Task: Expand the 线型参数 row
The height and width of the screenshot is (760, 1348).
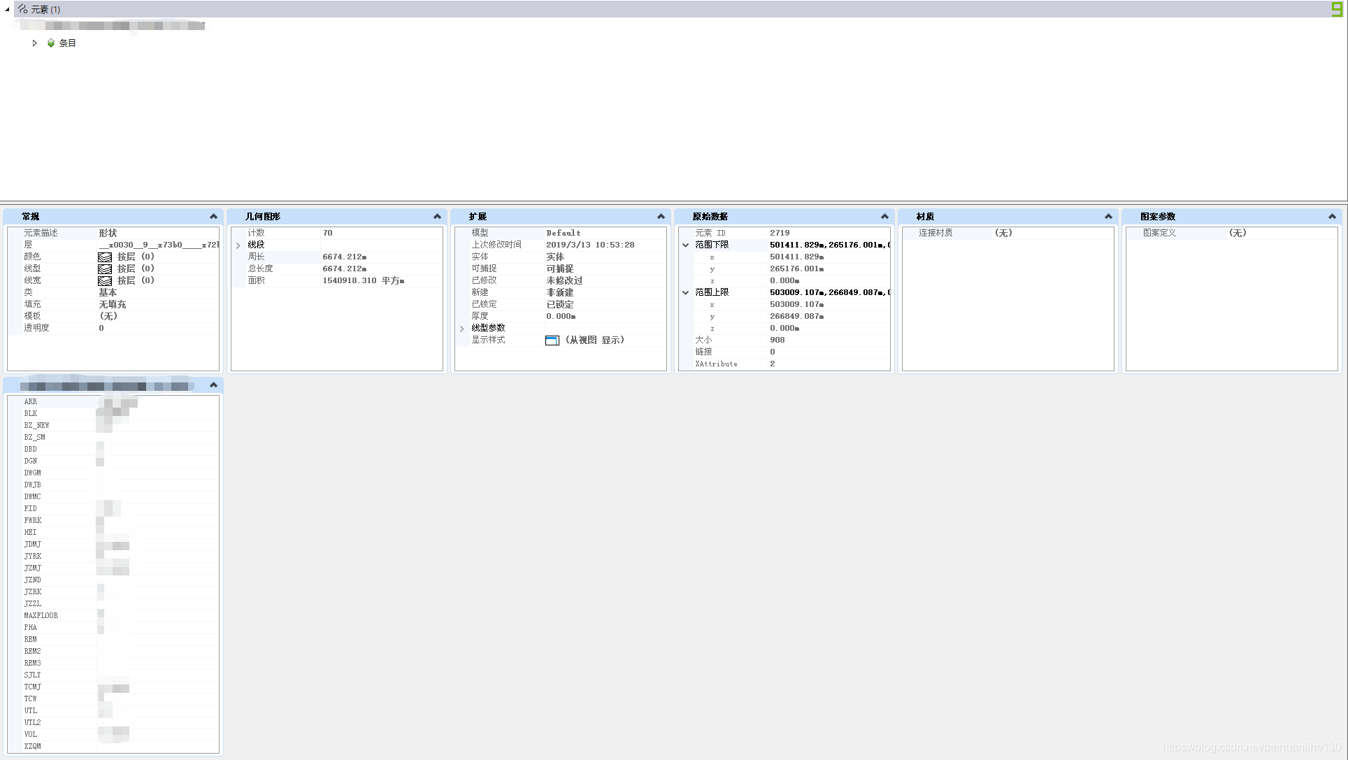Action: coord(462,329)
